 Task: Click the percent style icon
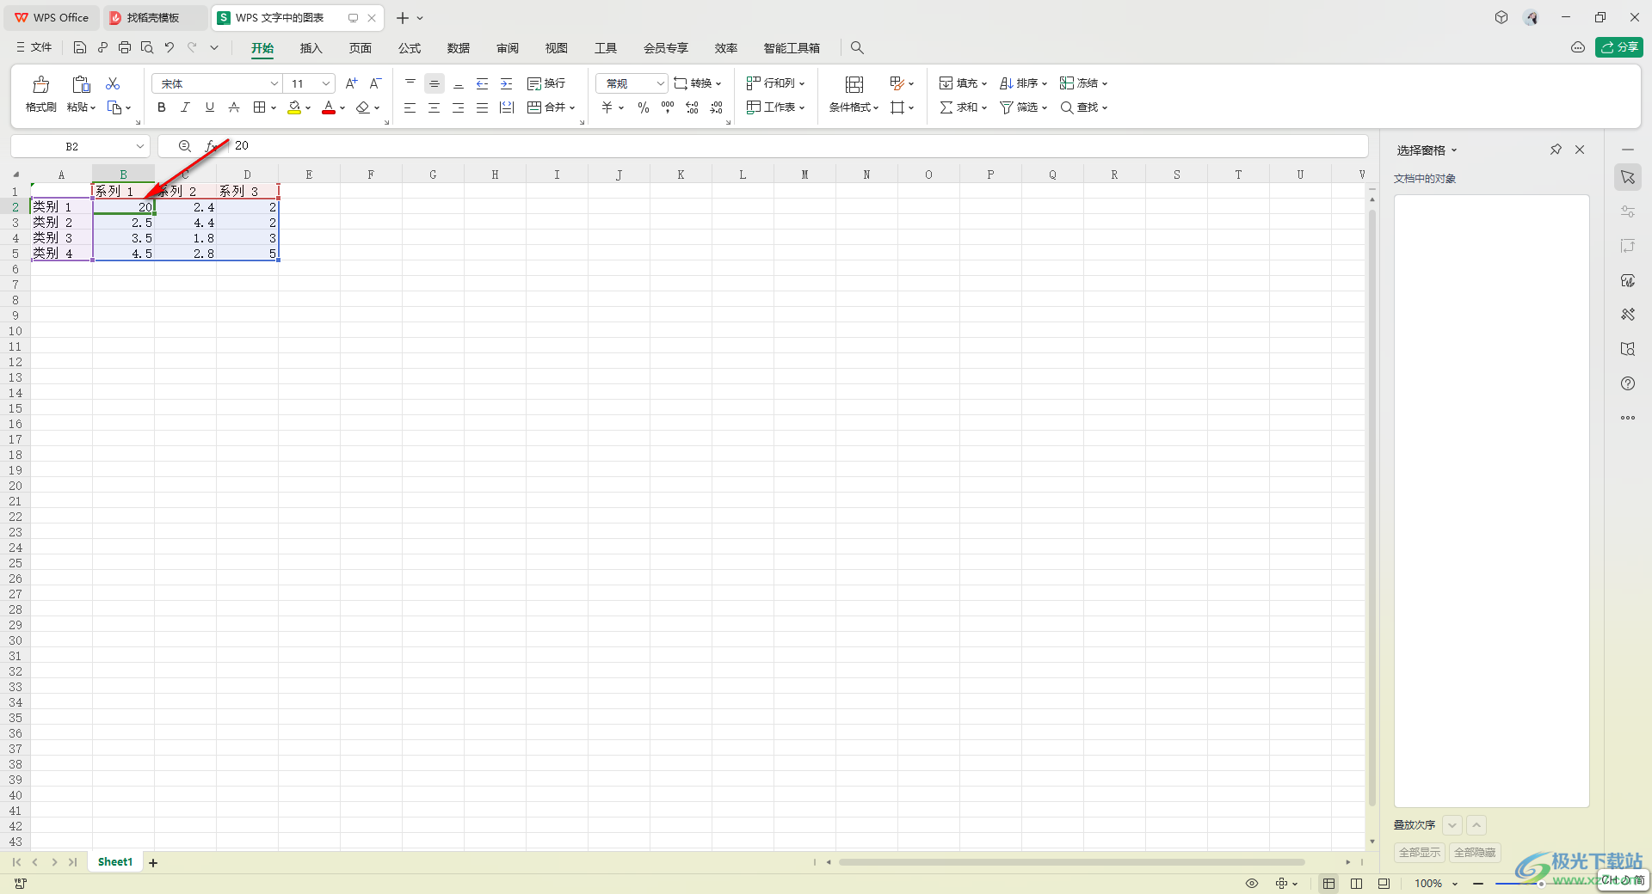(x=643, y=107)
